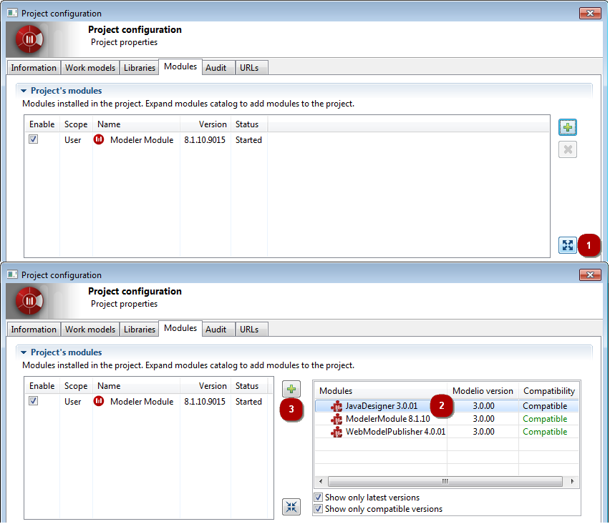Click catalog scrollbar right arrow
The image size is (610, 524).
[x=573, y=482]
